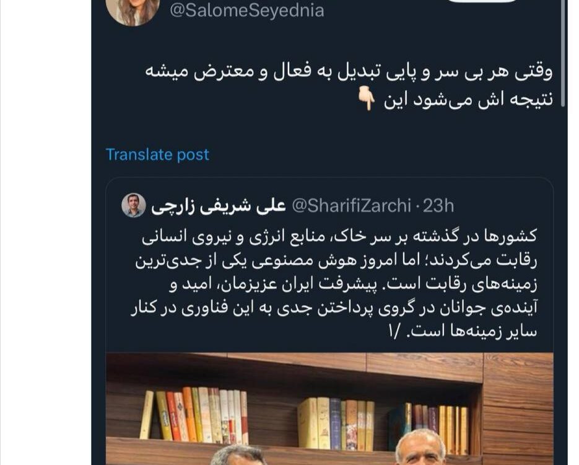The width and height of the screenshot is (579, 465).
Task: Click the quoted line mentioning هوش مصنوعی
Action: click(336, 260)
